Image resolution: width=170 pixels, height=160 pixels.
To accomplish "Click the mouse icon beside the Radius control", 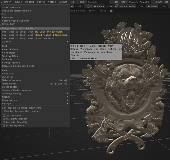I will click(88, 6).
